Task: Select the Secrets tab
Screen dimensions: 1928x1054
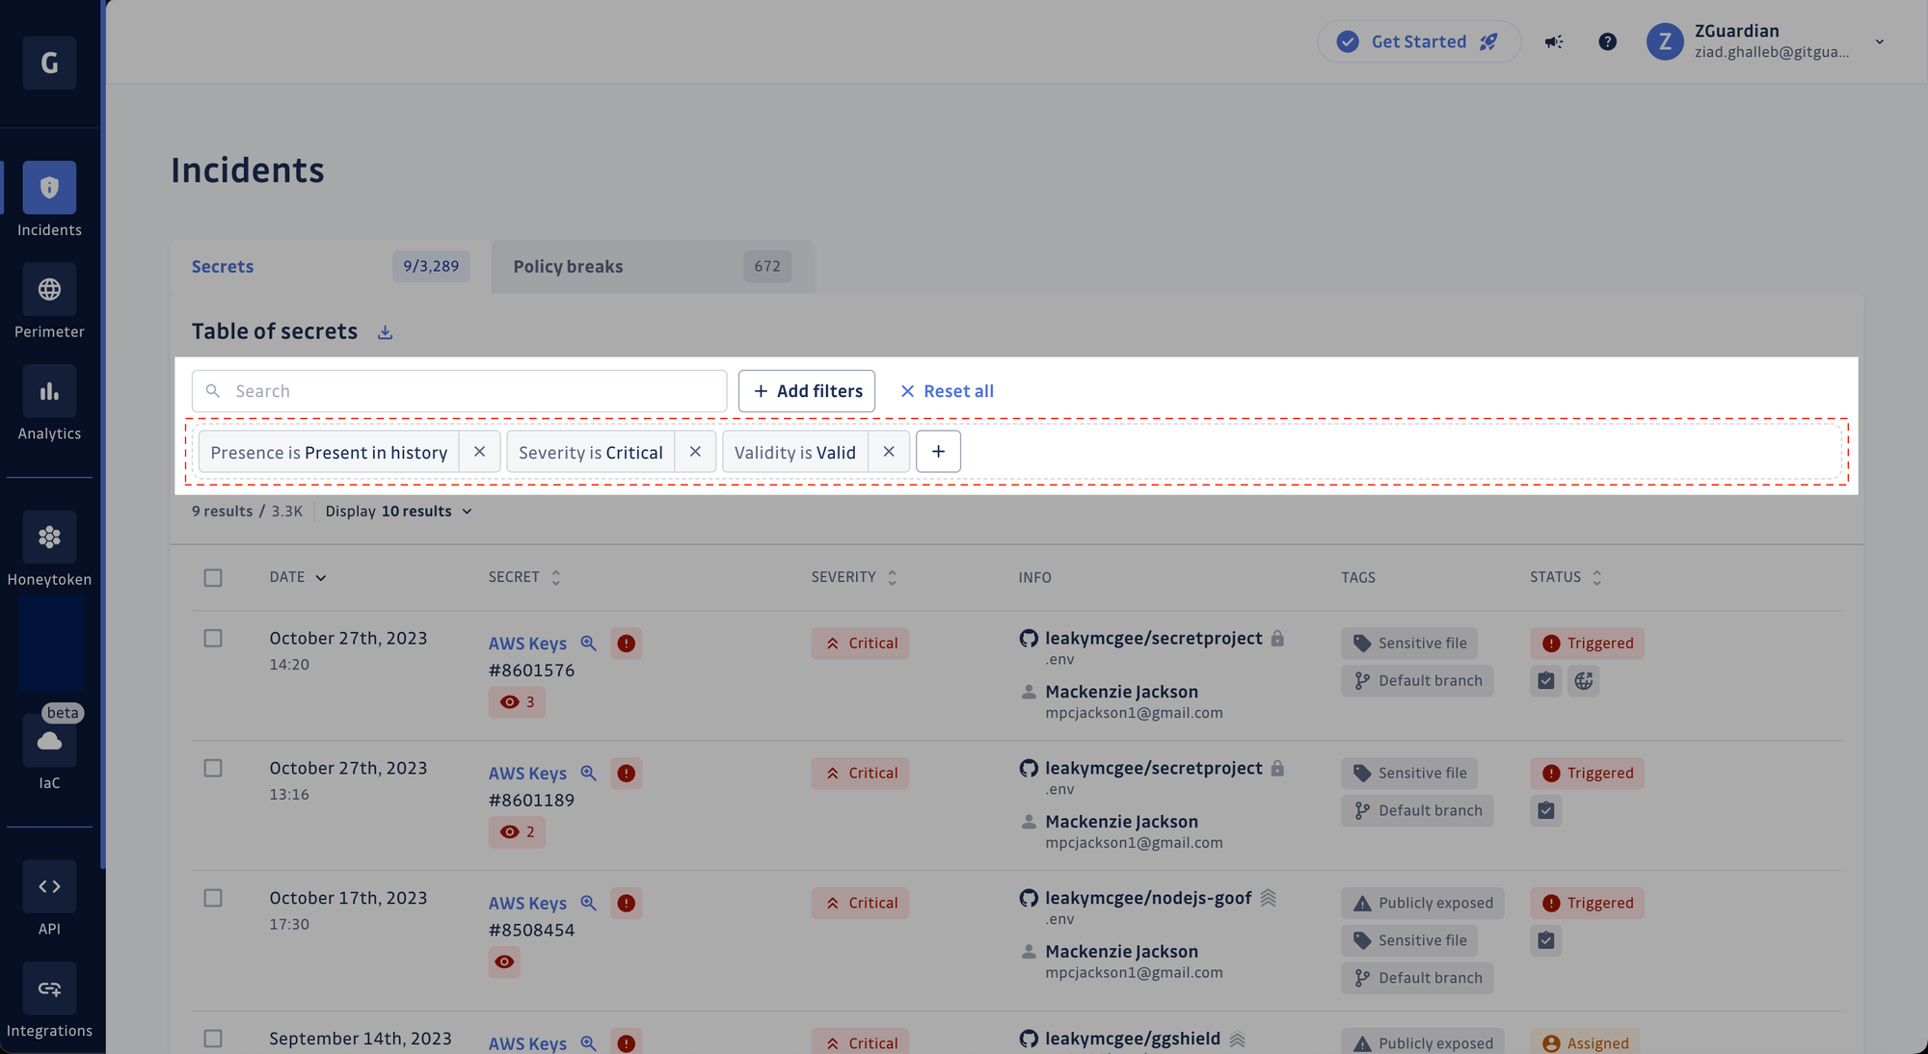Action: (x=223, y=266)
